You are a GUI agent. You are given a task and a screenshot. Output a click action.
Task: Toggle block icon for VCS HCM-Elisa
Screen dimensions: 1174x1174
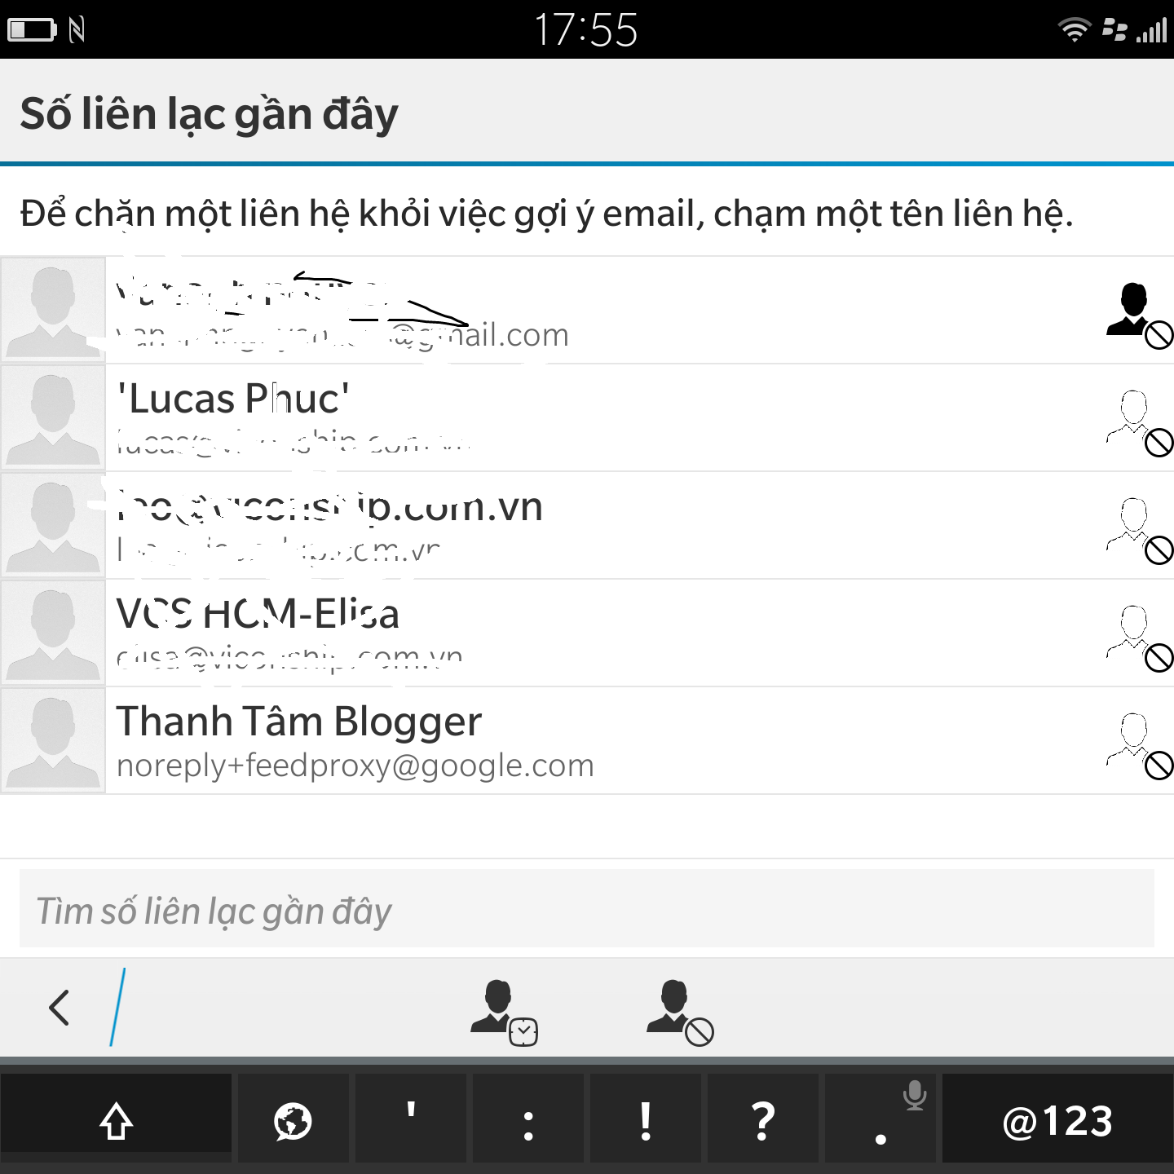click(x=1139, y=638)
